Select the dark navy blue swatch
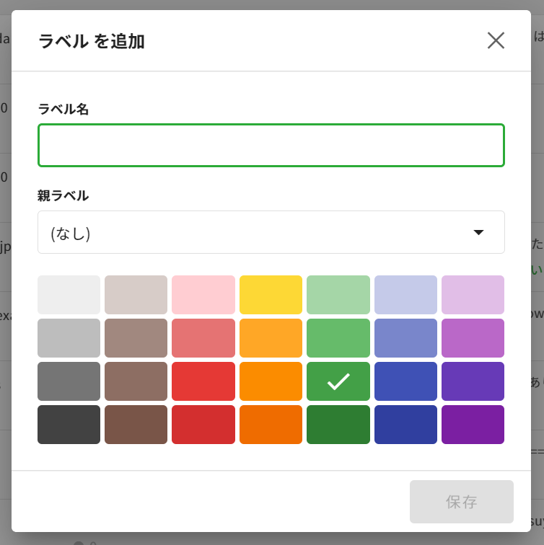The image size is (544, 545). pyautogui.click(x=405, y=425)
